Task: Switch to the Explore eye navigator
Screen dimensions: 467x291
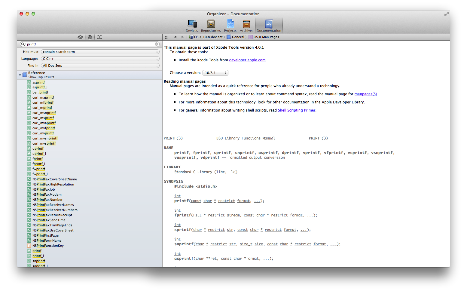Action: pyautogui.click(x=80, y=37)
